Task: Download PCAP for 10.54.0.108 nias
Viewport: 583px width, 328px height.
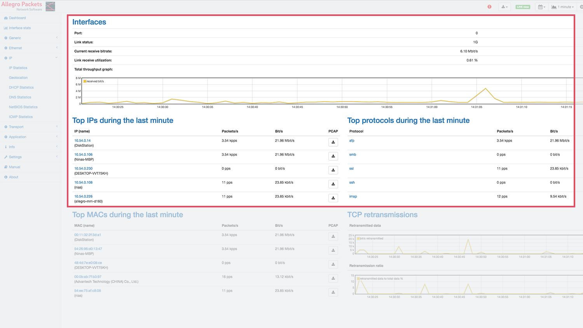Action: 333,184
